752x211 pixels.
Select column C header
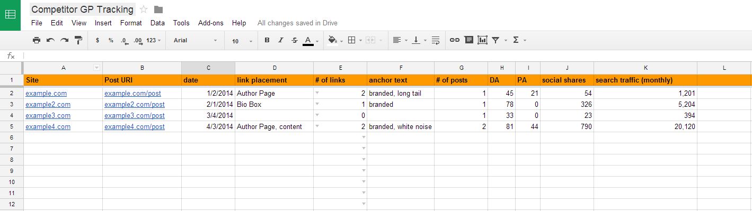tap(208, 68)
